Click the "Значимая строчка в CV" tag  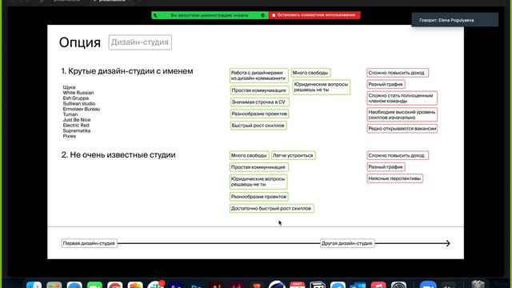coord(259,102)
